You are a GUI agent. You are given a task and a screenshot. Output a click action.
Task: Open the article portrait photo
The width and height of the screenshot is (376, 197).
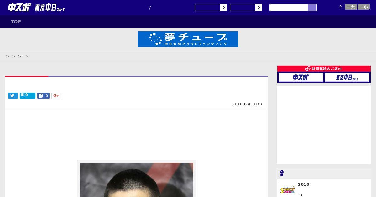click(136, 180)
